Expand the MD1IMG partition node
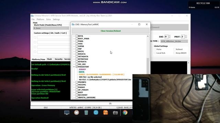 pos(74,85)
